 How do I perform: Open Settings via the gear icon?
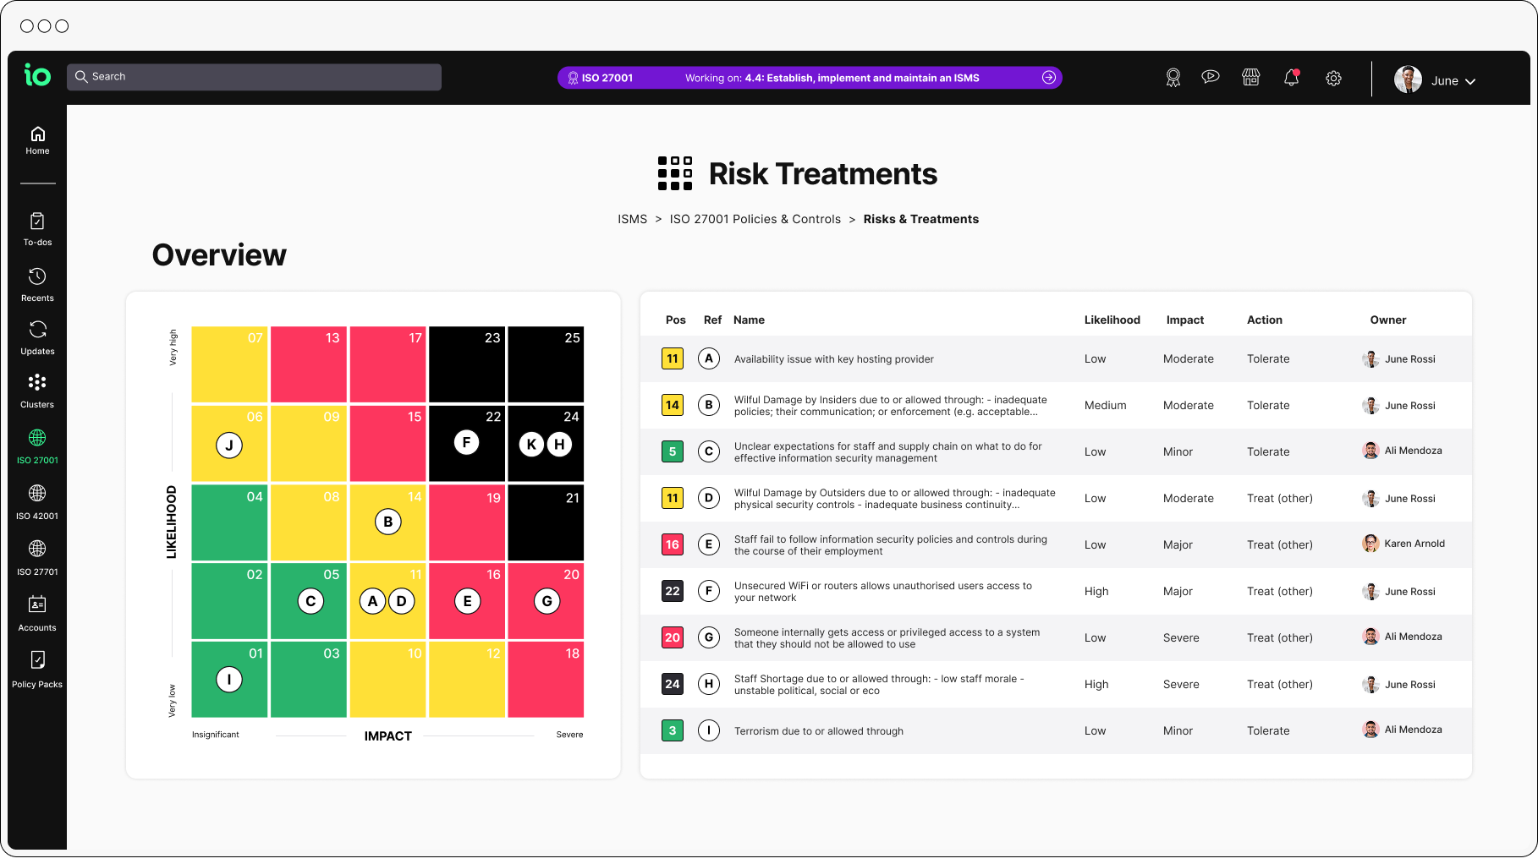pos(1334,78)
